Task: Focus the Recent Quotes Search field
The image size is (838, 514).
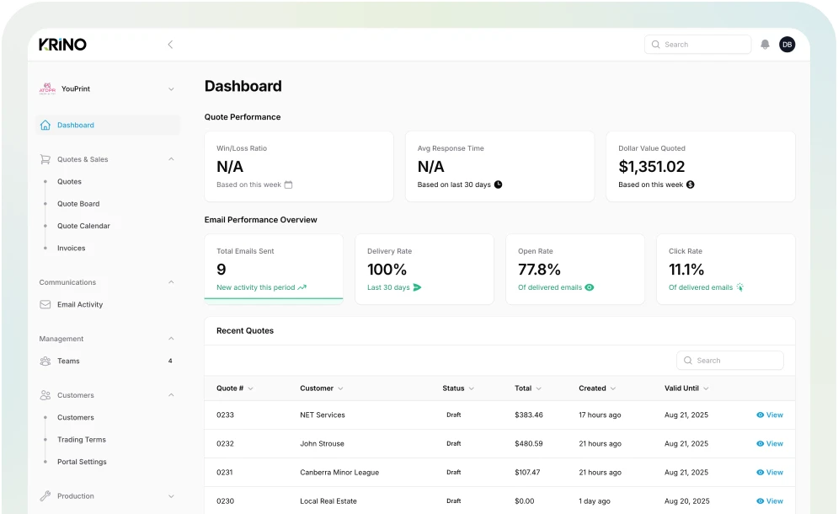Action: point(730,361)
